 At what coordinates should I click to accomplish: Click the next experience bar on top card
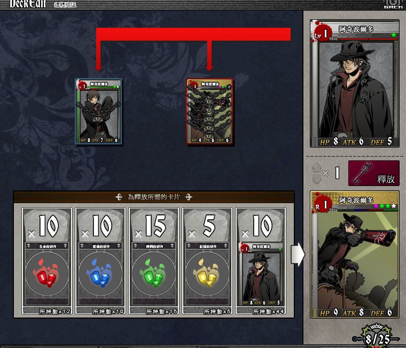364,39
